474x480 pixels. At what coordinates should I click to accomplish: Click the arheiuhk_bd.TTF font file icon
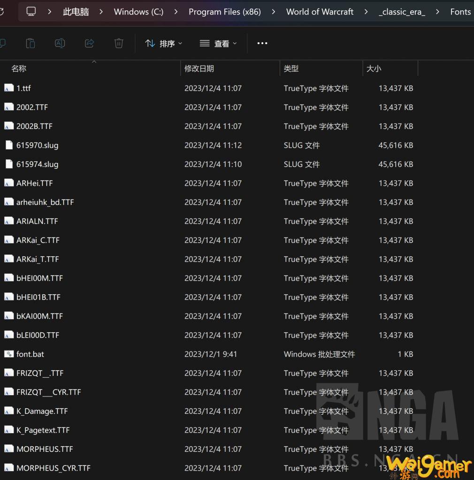9,202
